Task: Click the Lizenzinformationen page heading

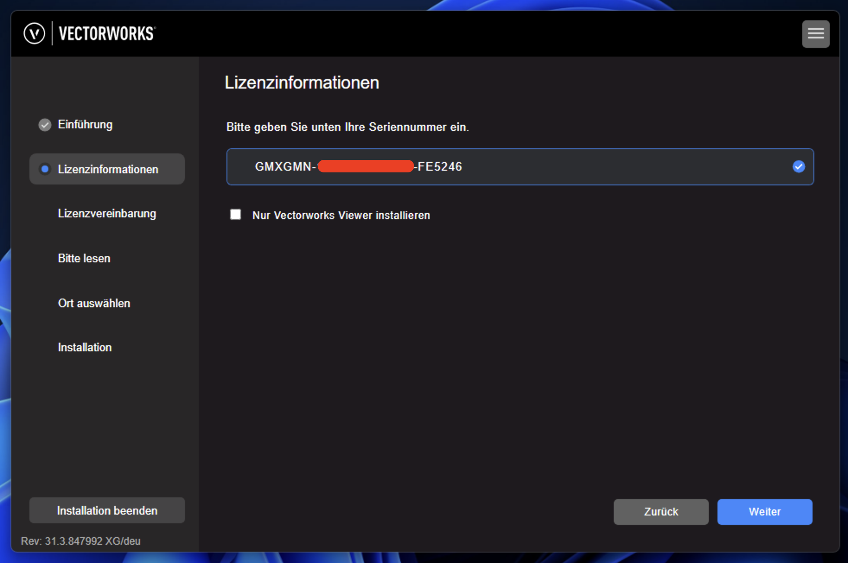Action: pyautogui.click(x=302, y=83)
